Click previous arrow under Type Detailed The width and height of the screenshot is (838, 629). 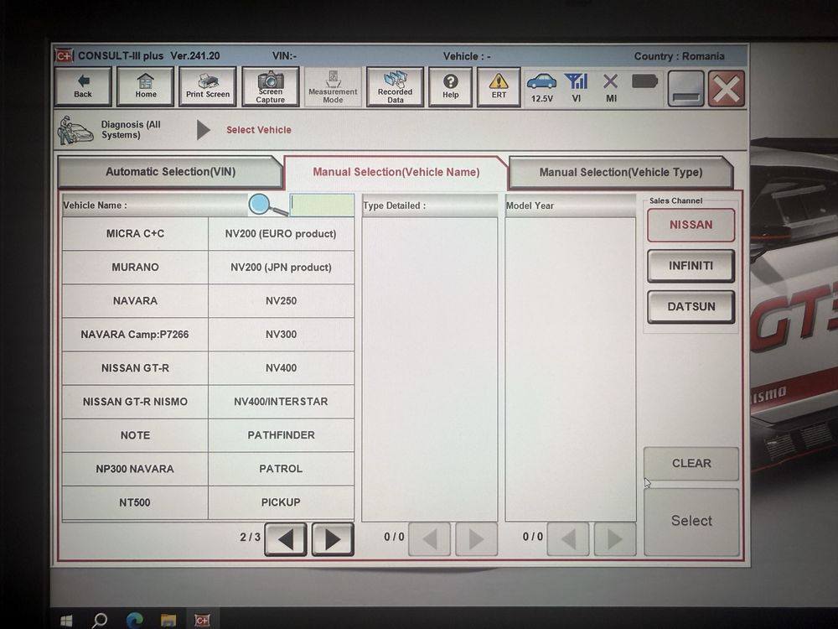[430, 539]
